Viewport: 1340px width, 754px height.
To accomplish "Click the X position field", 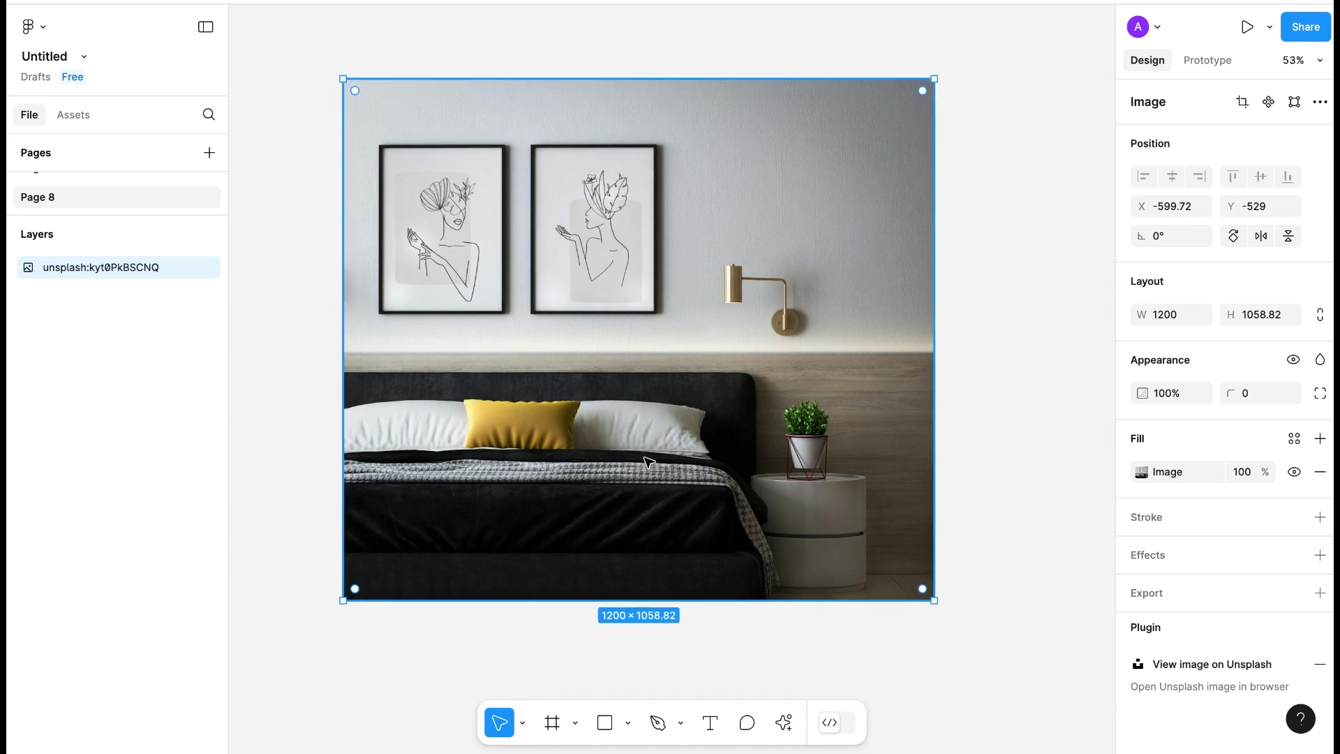I will pyautogui.click(x=1171, y=206).
